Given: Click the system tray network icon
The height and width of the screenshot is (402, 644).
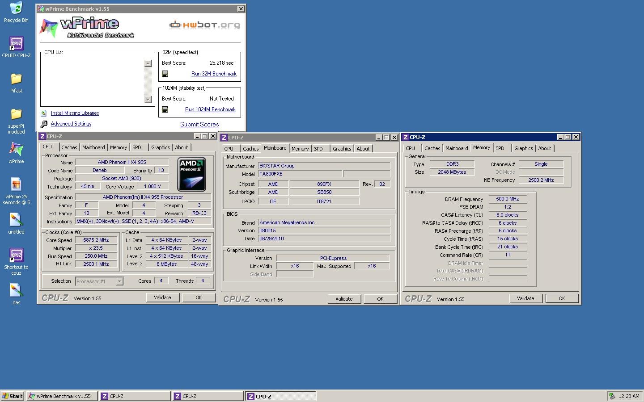Looking at the screenshot, I should [611, 396].
